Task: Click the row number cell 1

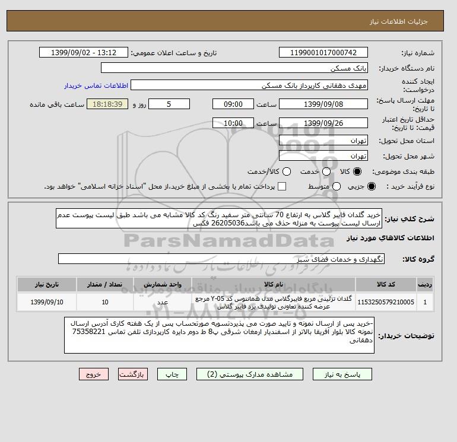Action: pyautogui.click(x=425, y=302)
